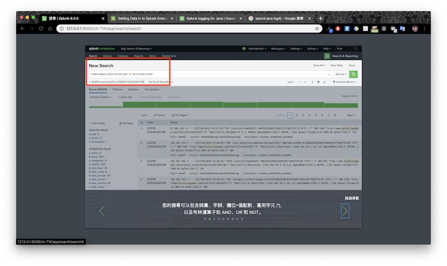
Task: Click the export download icon
Action: point(324,82)
